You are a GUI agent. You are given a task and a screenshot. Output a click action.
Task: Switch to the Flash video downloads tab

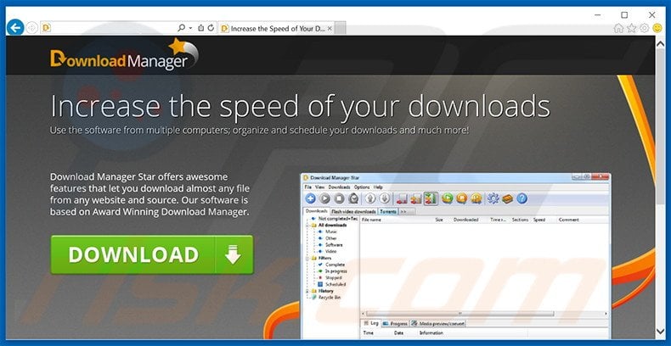pyautogui.click(x=353, y=211)
